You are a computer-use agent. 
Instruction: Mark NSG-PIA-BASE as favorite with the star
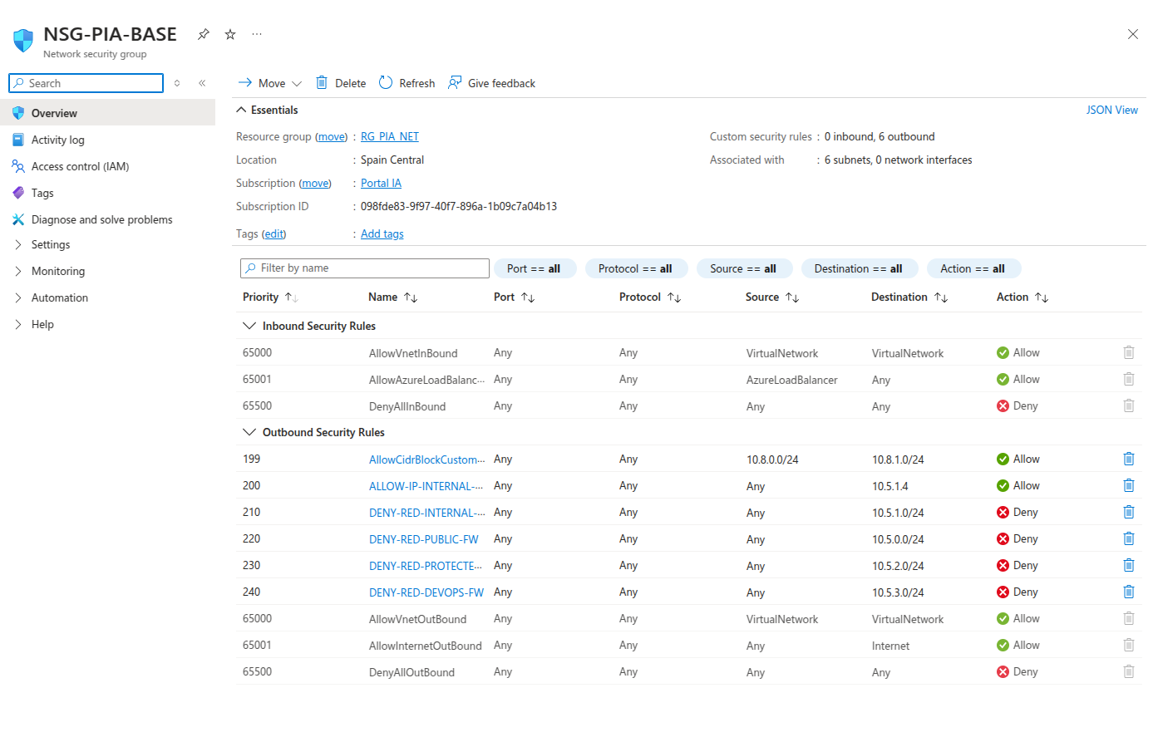pyautogui.click(x=230, y=34)
